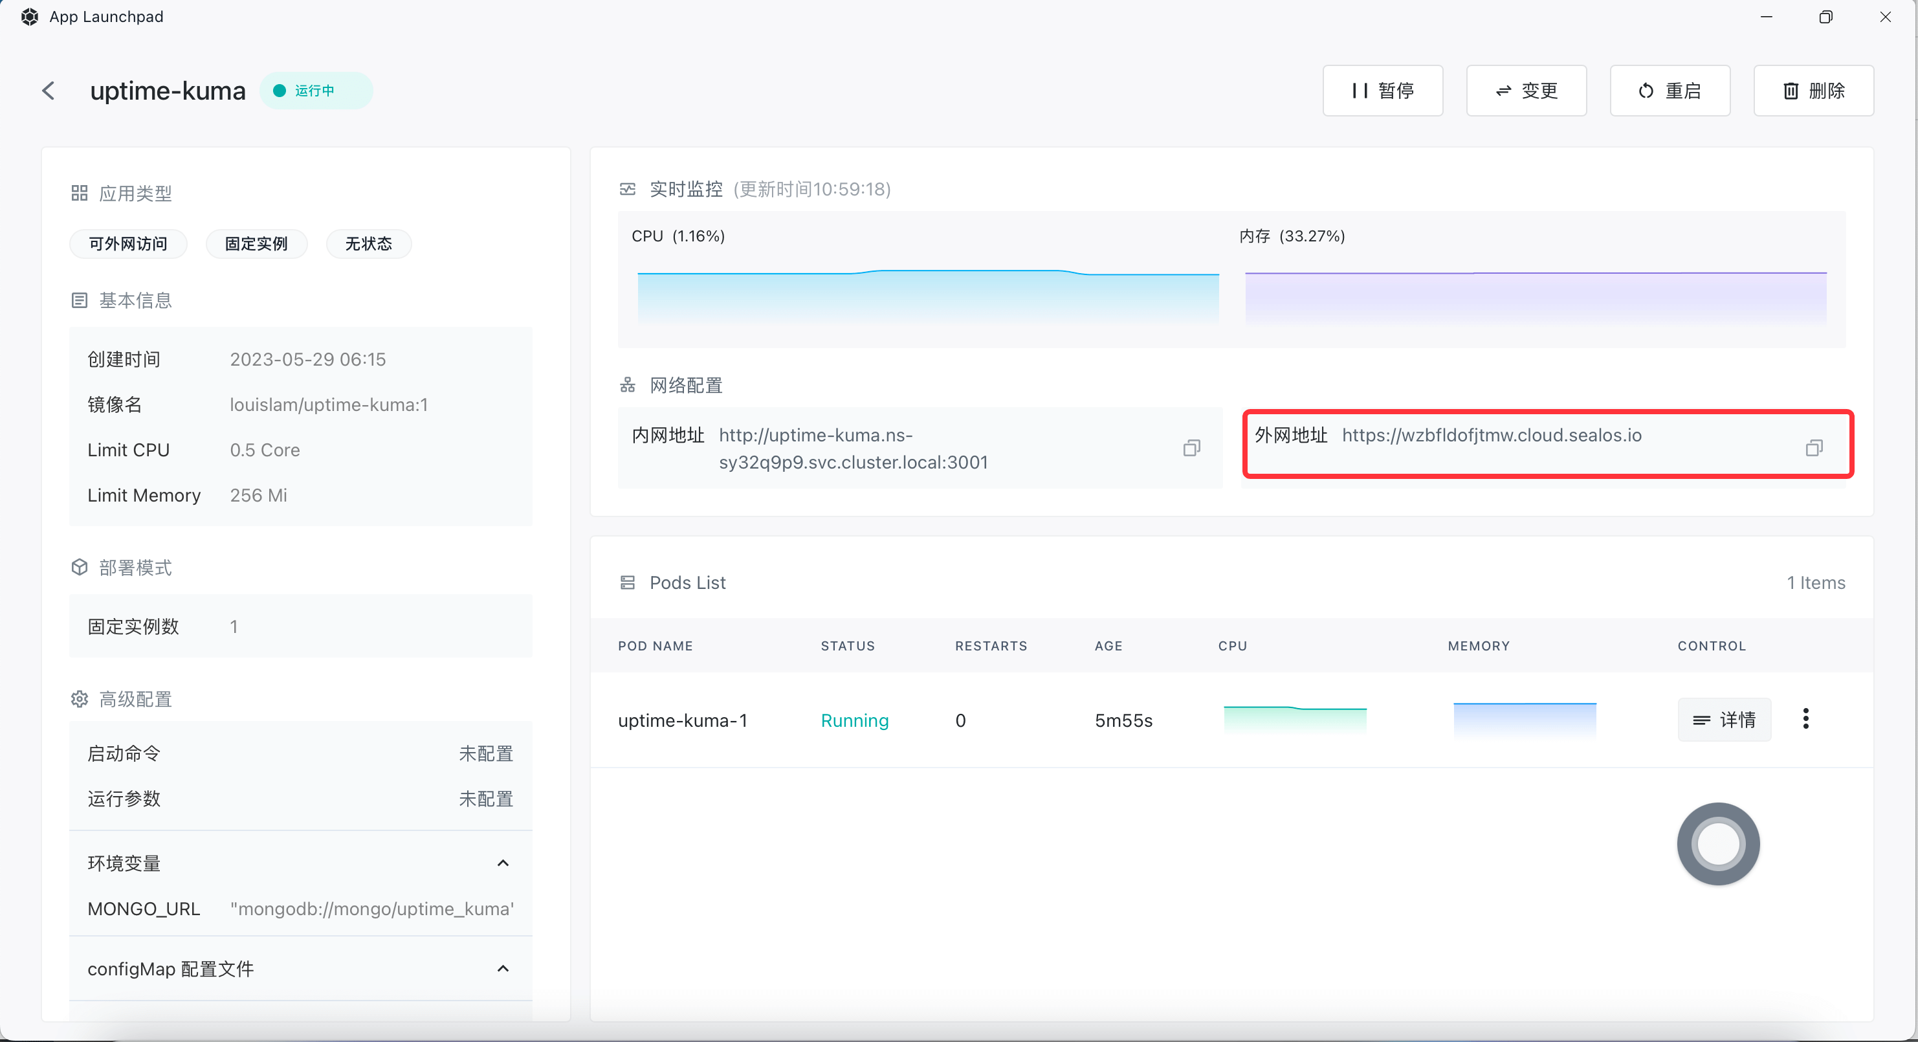
Task: Click the Pods List header icon
Action: point(628,582)
